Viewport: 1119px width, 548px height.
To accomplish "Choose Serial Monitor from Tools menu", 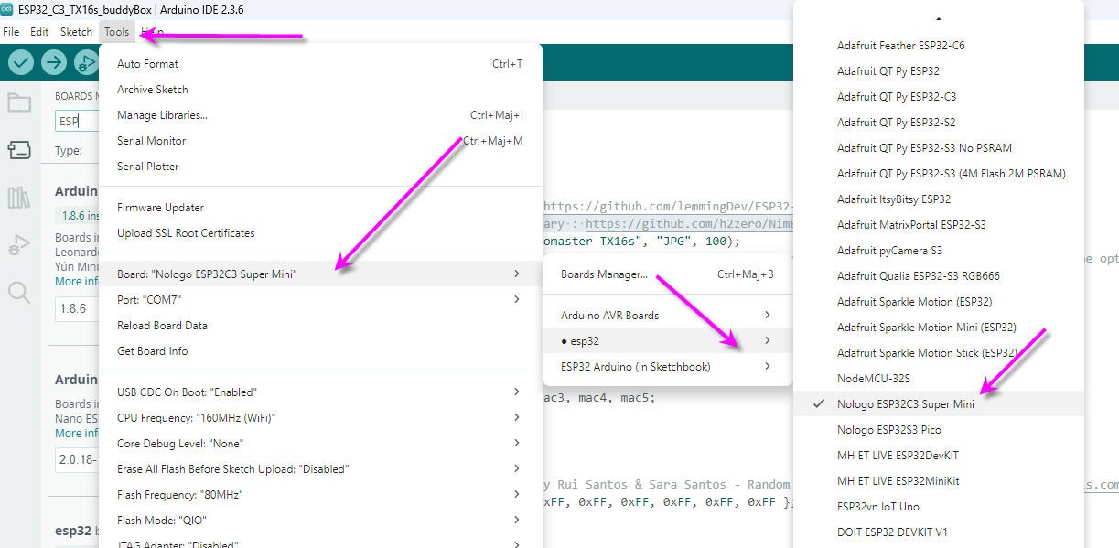I will (x=152, y=140).
